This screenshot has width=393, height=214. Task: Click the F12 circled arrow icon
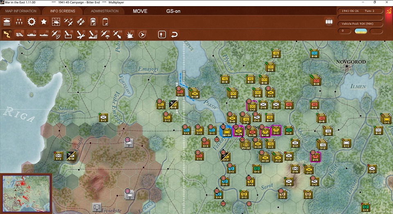pyautogui.click(x=142, y=34)
